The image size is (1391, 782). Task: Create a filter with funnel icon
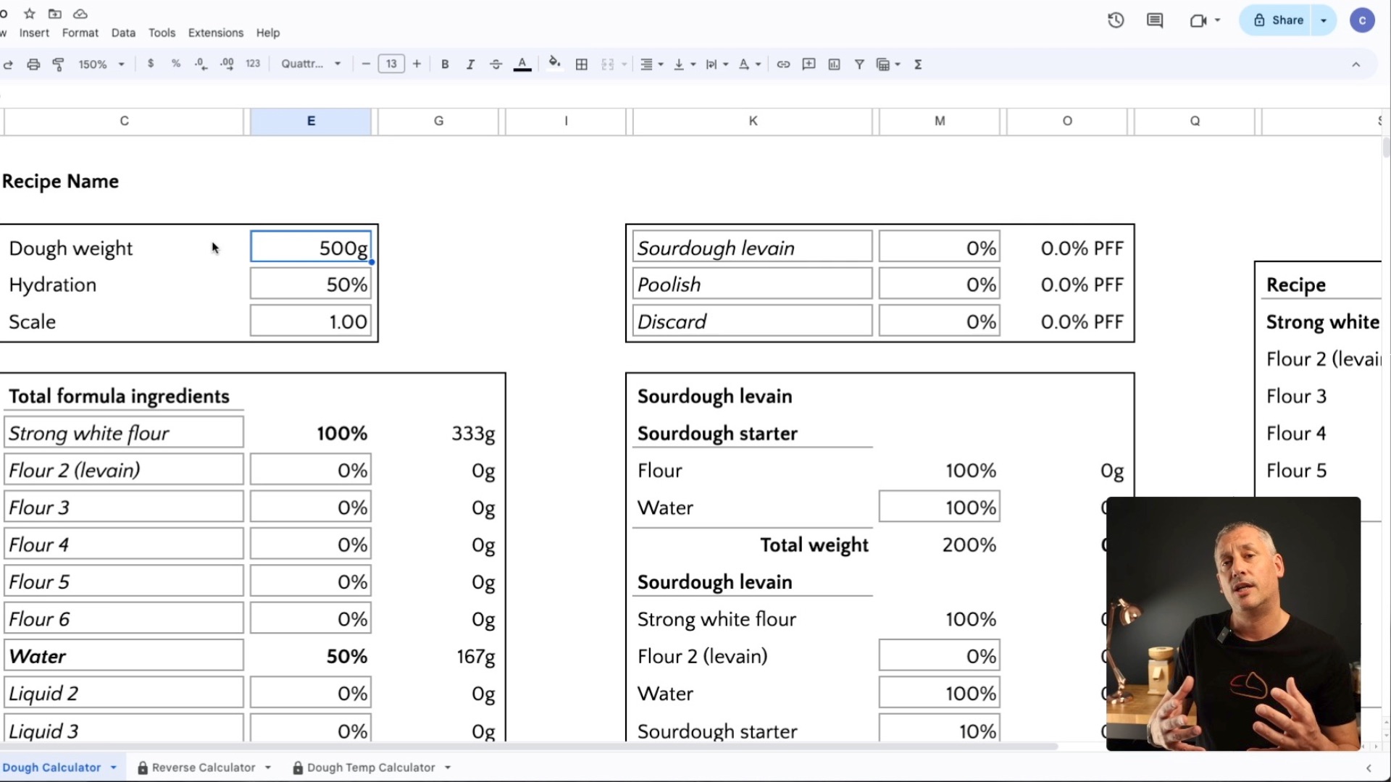(x=859, y=64)
